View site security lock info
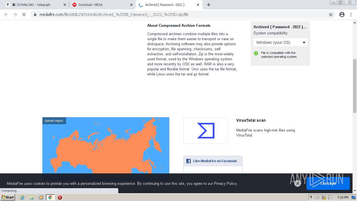 point(35,15)
